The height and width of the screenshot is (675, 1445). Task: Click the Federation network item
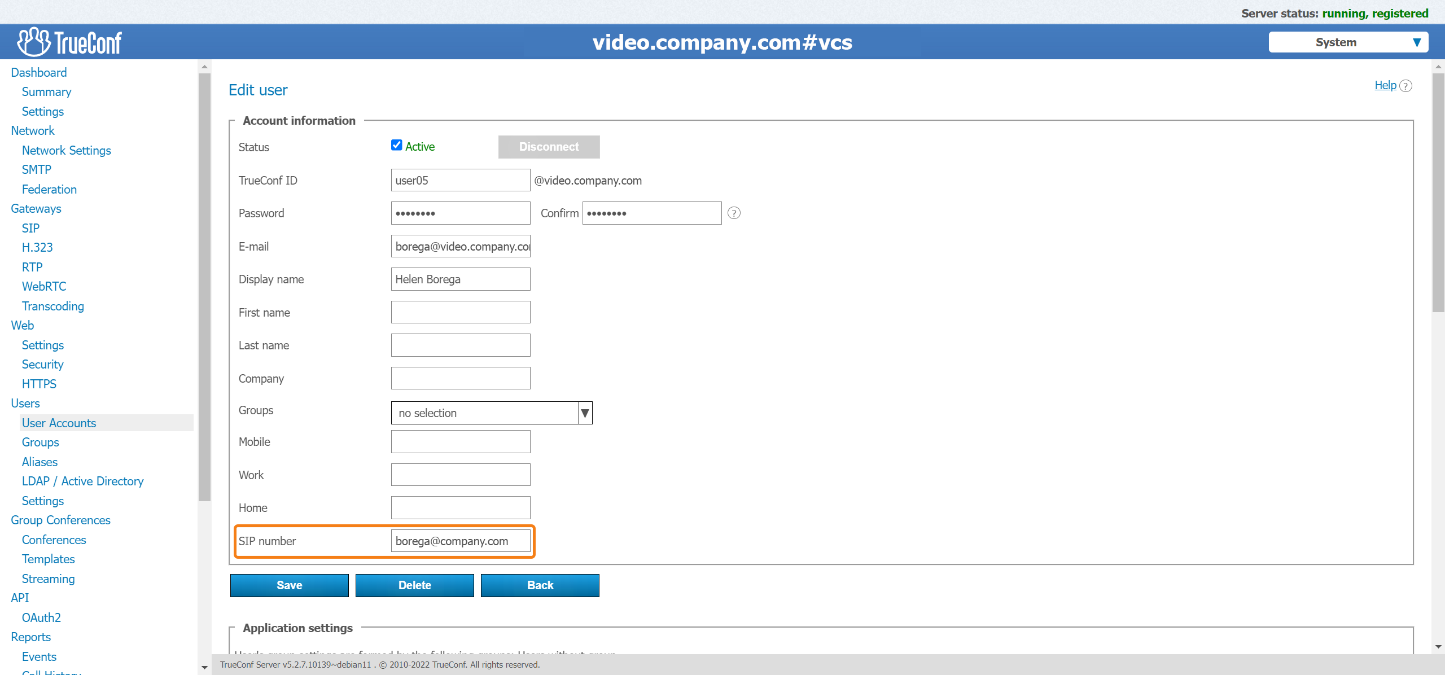51,189
